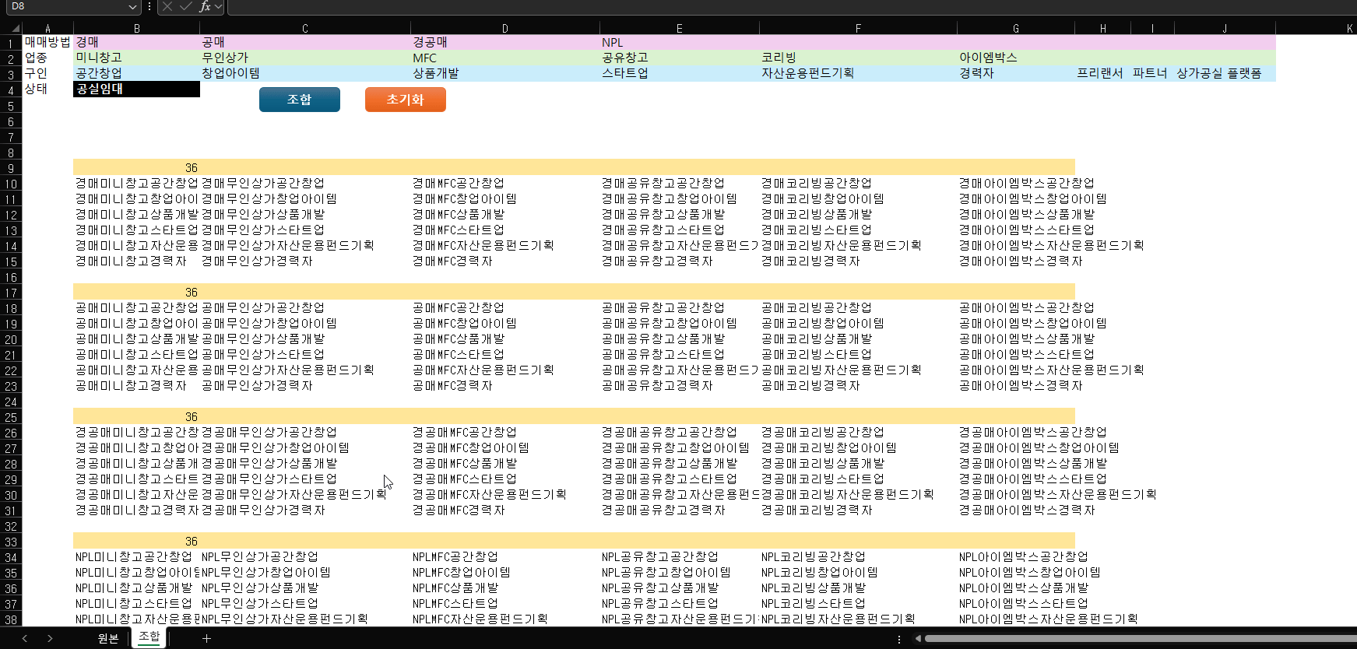Switch to the 원본 sheet tab
The width and height of the screenshot is (1357, 649).
click(108, 638)
